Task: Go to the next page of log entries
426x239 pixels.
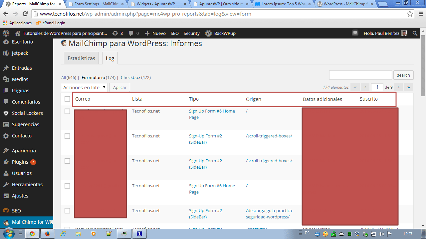Action: click(x=398, y=87)
